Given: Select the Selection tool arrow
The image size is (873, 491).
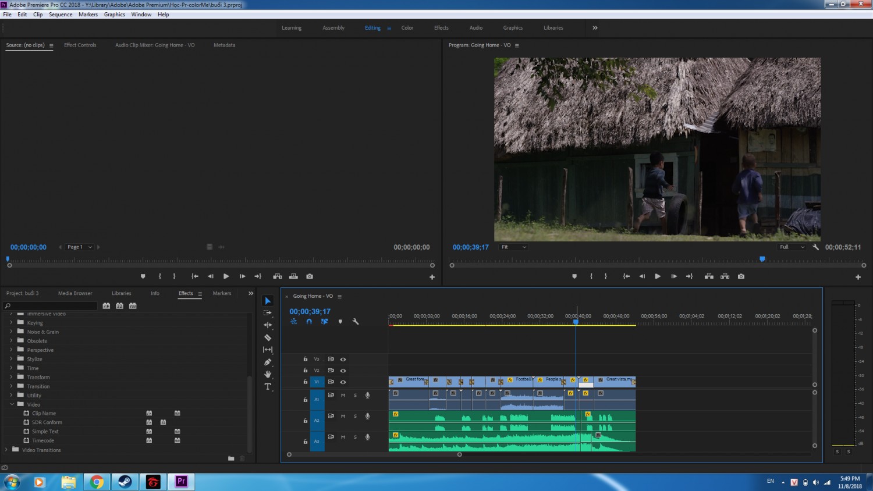Looking at the screenshot, I should (268, 301).
